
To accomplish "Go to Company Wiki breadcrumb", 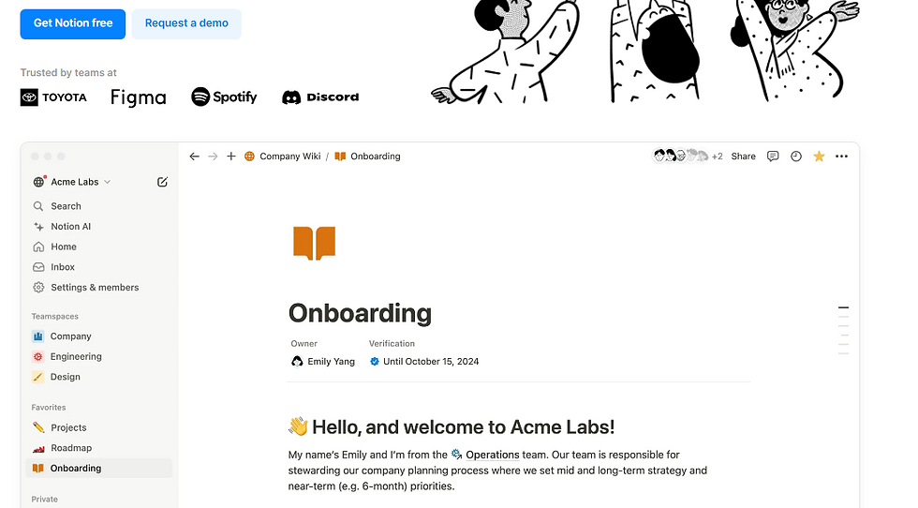I will (289, 157).
